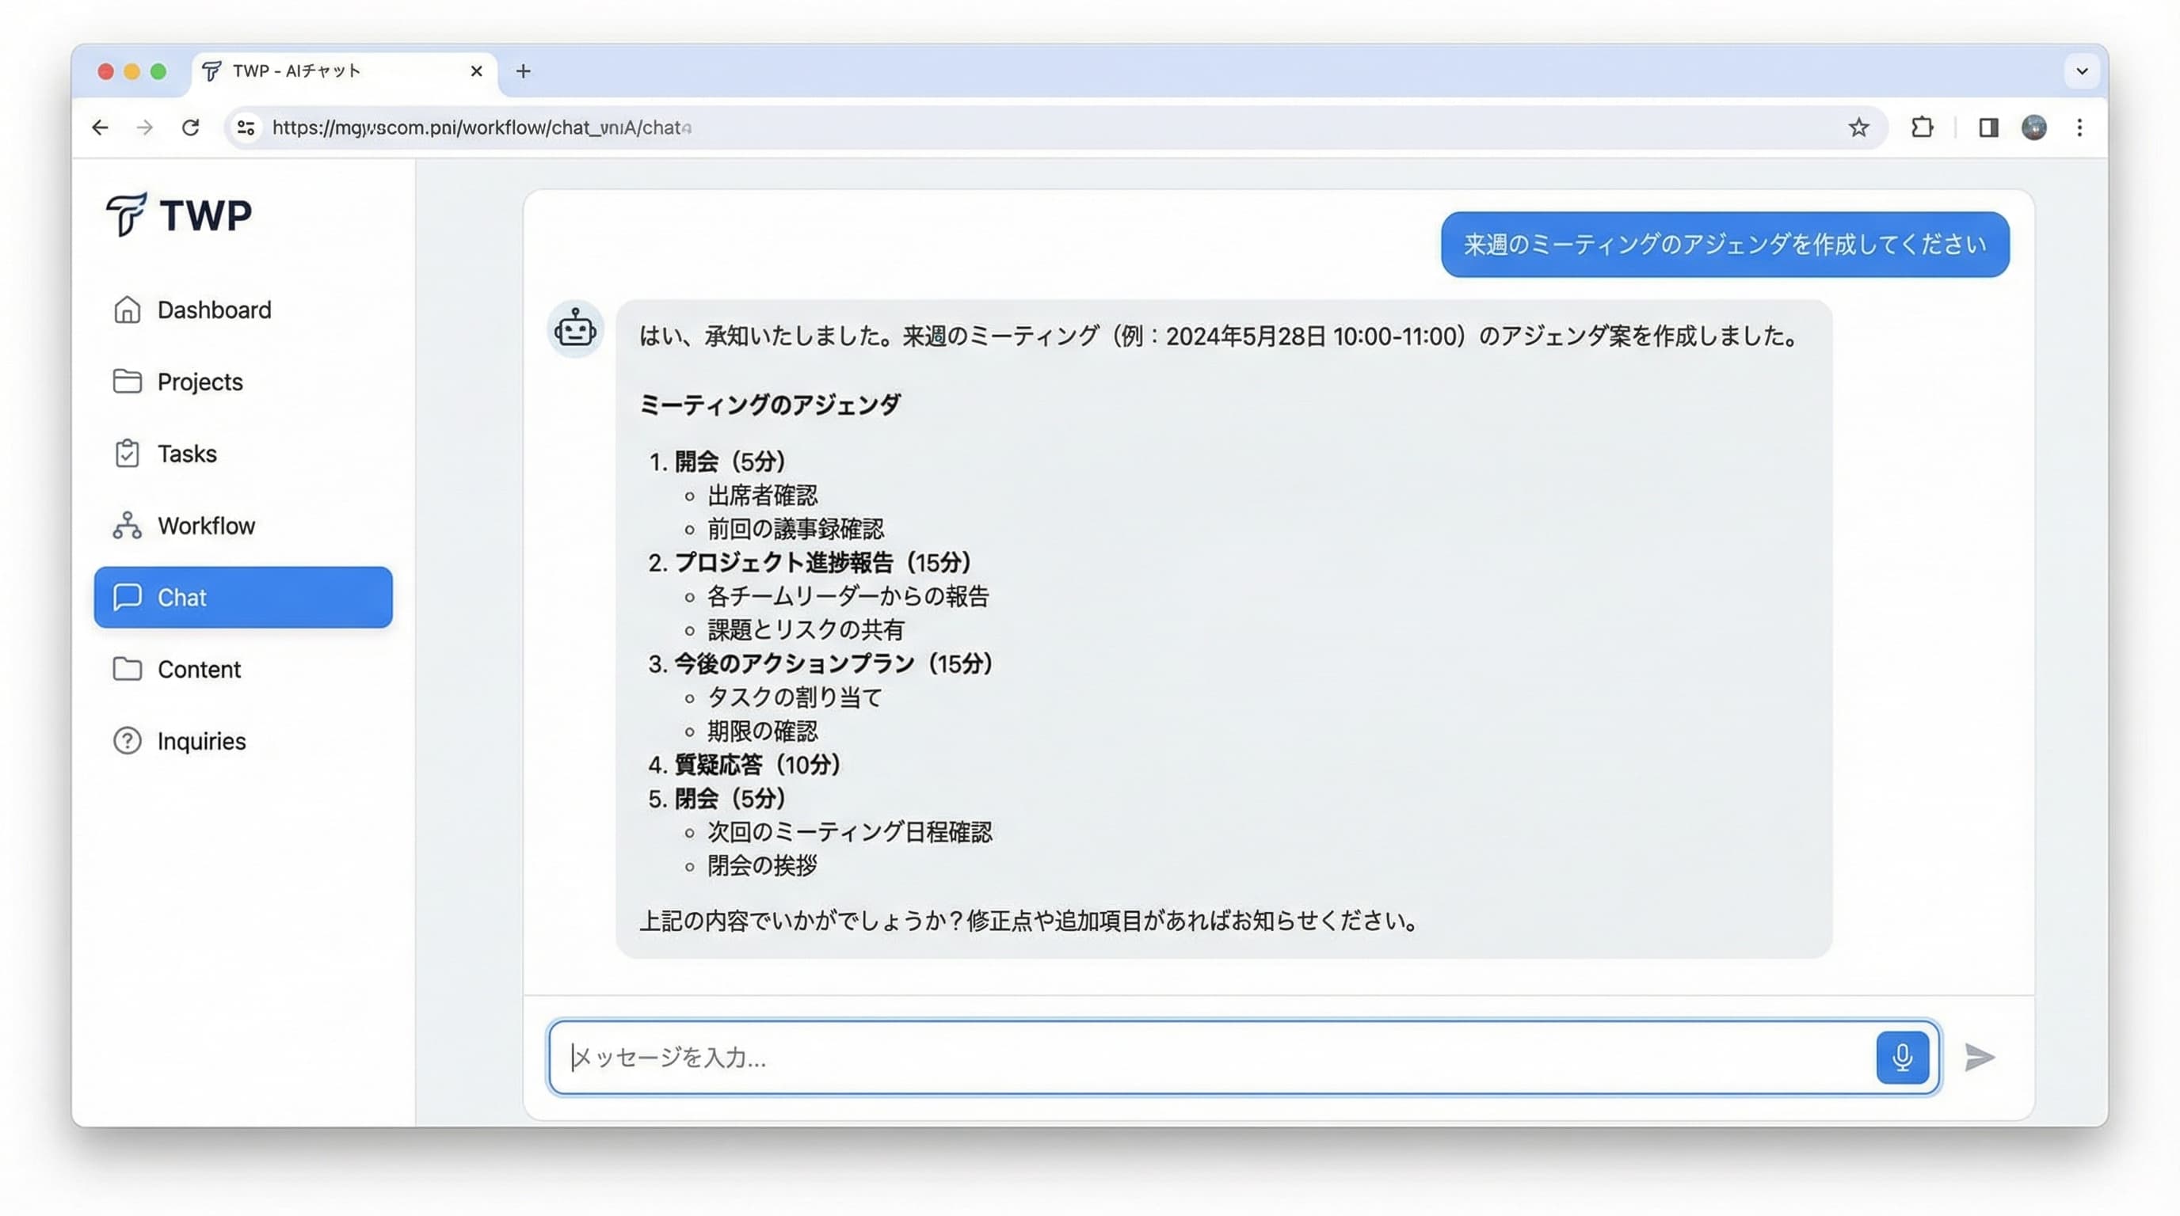Go to Projects in the sidebar
Viewport: 2180px width, 1216px height.
point(200,382)
